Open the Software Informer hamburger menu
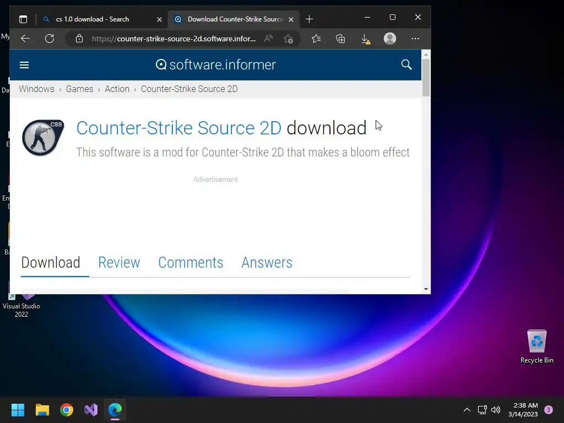 (24, 65)
